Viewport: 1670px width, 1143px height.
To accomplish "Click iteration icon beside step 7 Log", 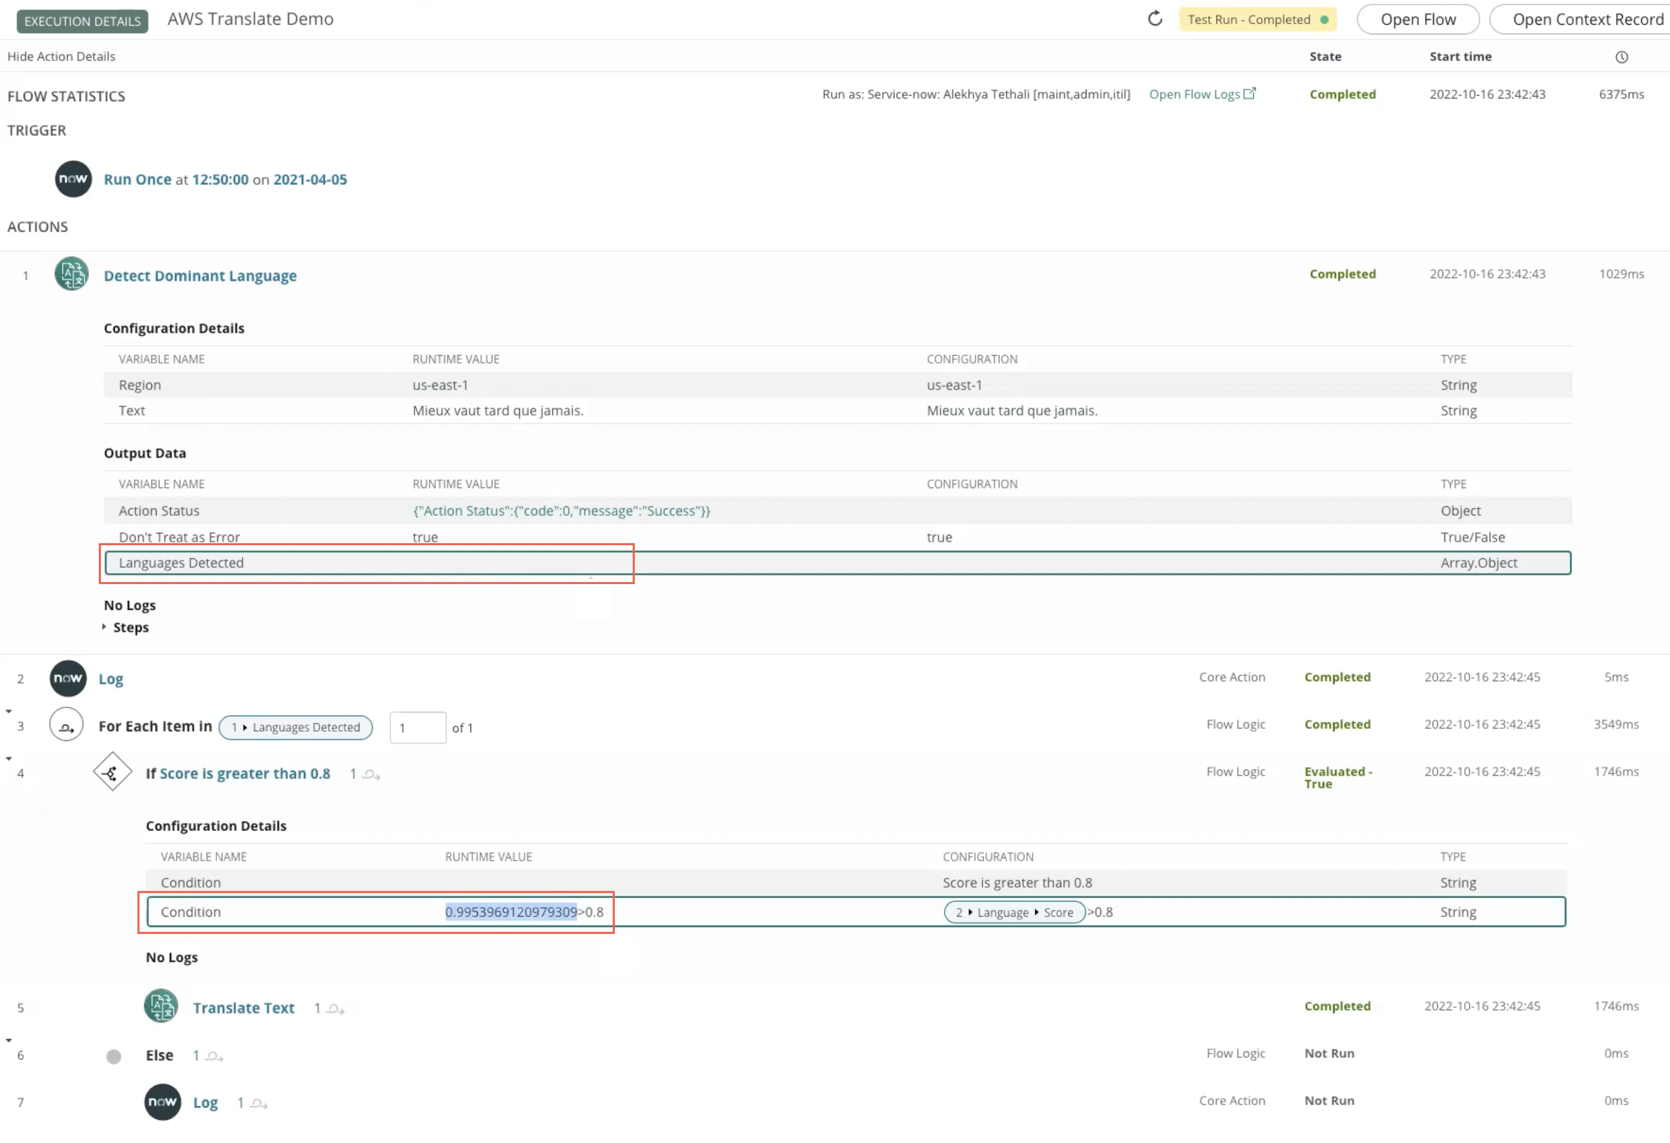I will pyautogui.click(x=260, y=1104).
